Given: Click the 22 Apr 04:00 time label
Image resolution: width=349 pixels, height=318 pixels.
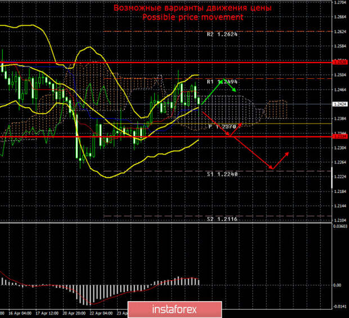Looking at the screenshot, I should 101,313.
